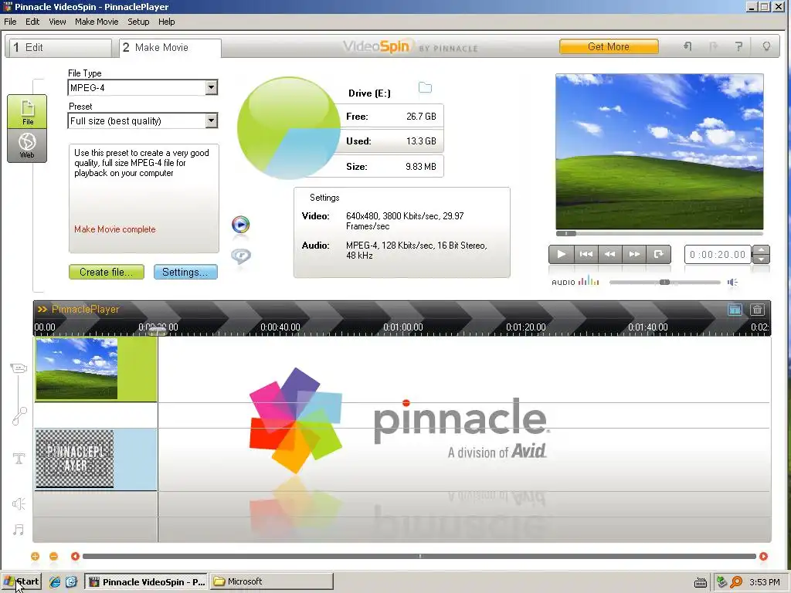791x593 pixels.
Task: Click the original audio track icon
Action: [19, 416]
